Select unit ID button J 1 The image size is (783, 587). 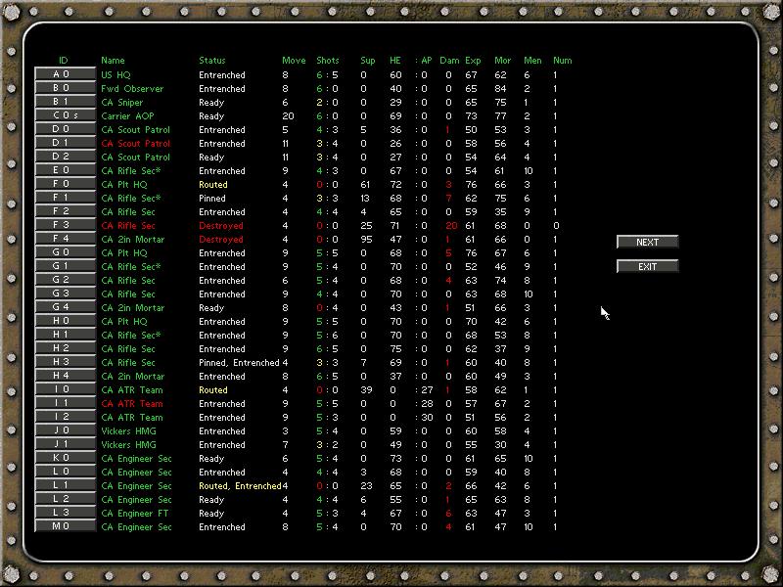(65, 444)
